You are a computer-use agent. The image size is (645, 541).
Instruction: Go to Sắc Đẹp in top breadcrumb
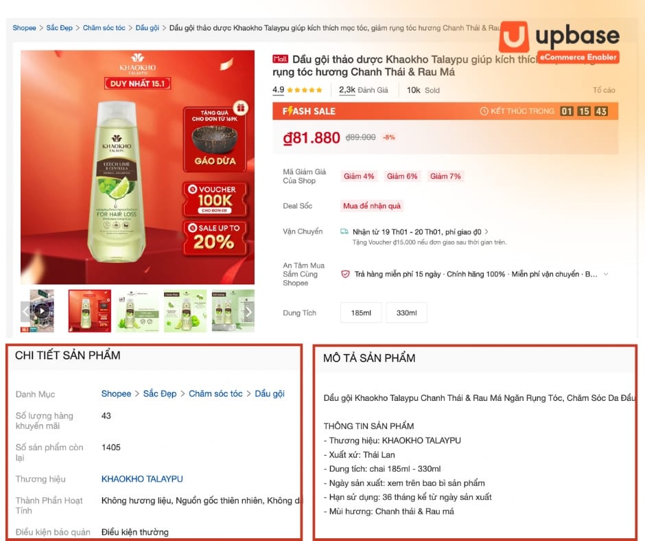[59, 28]
